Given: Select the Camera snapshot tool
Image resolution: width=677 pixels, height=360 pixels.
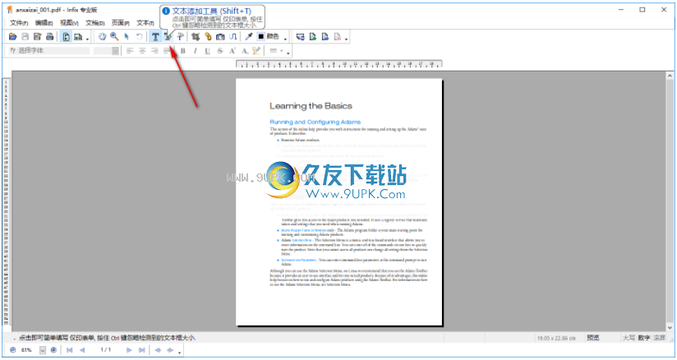Looking at the screenshot, I should (220, 37).
